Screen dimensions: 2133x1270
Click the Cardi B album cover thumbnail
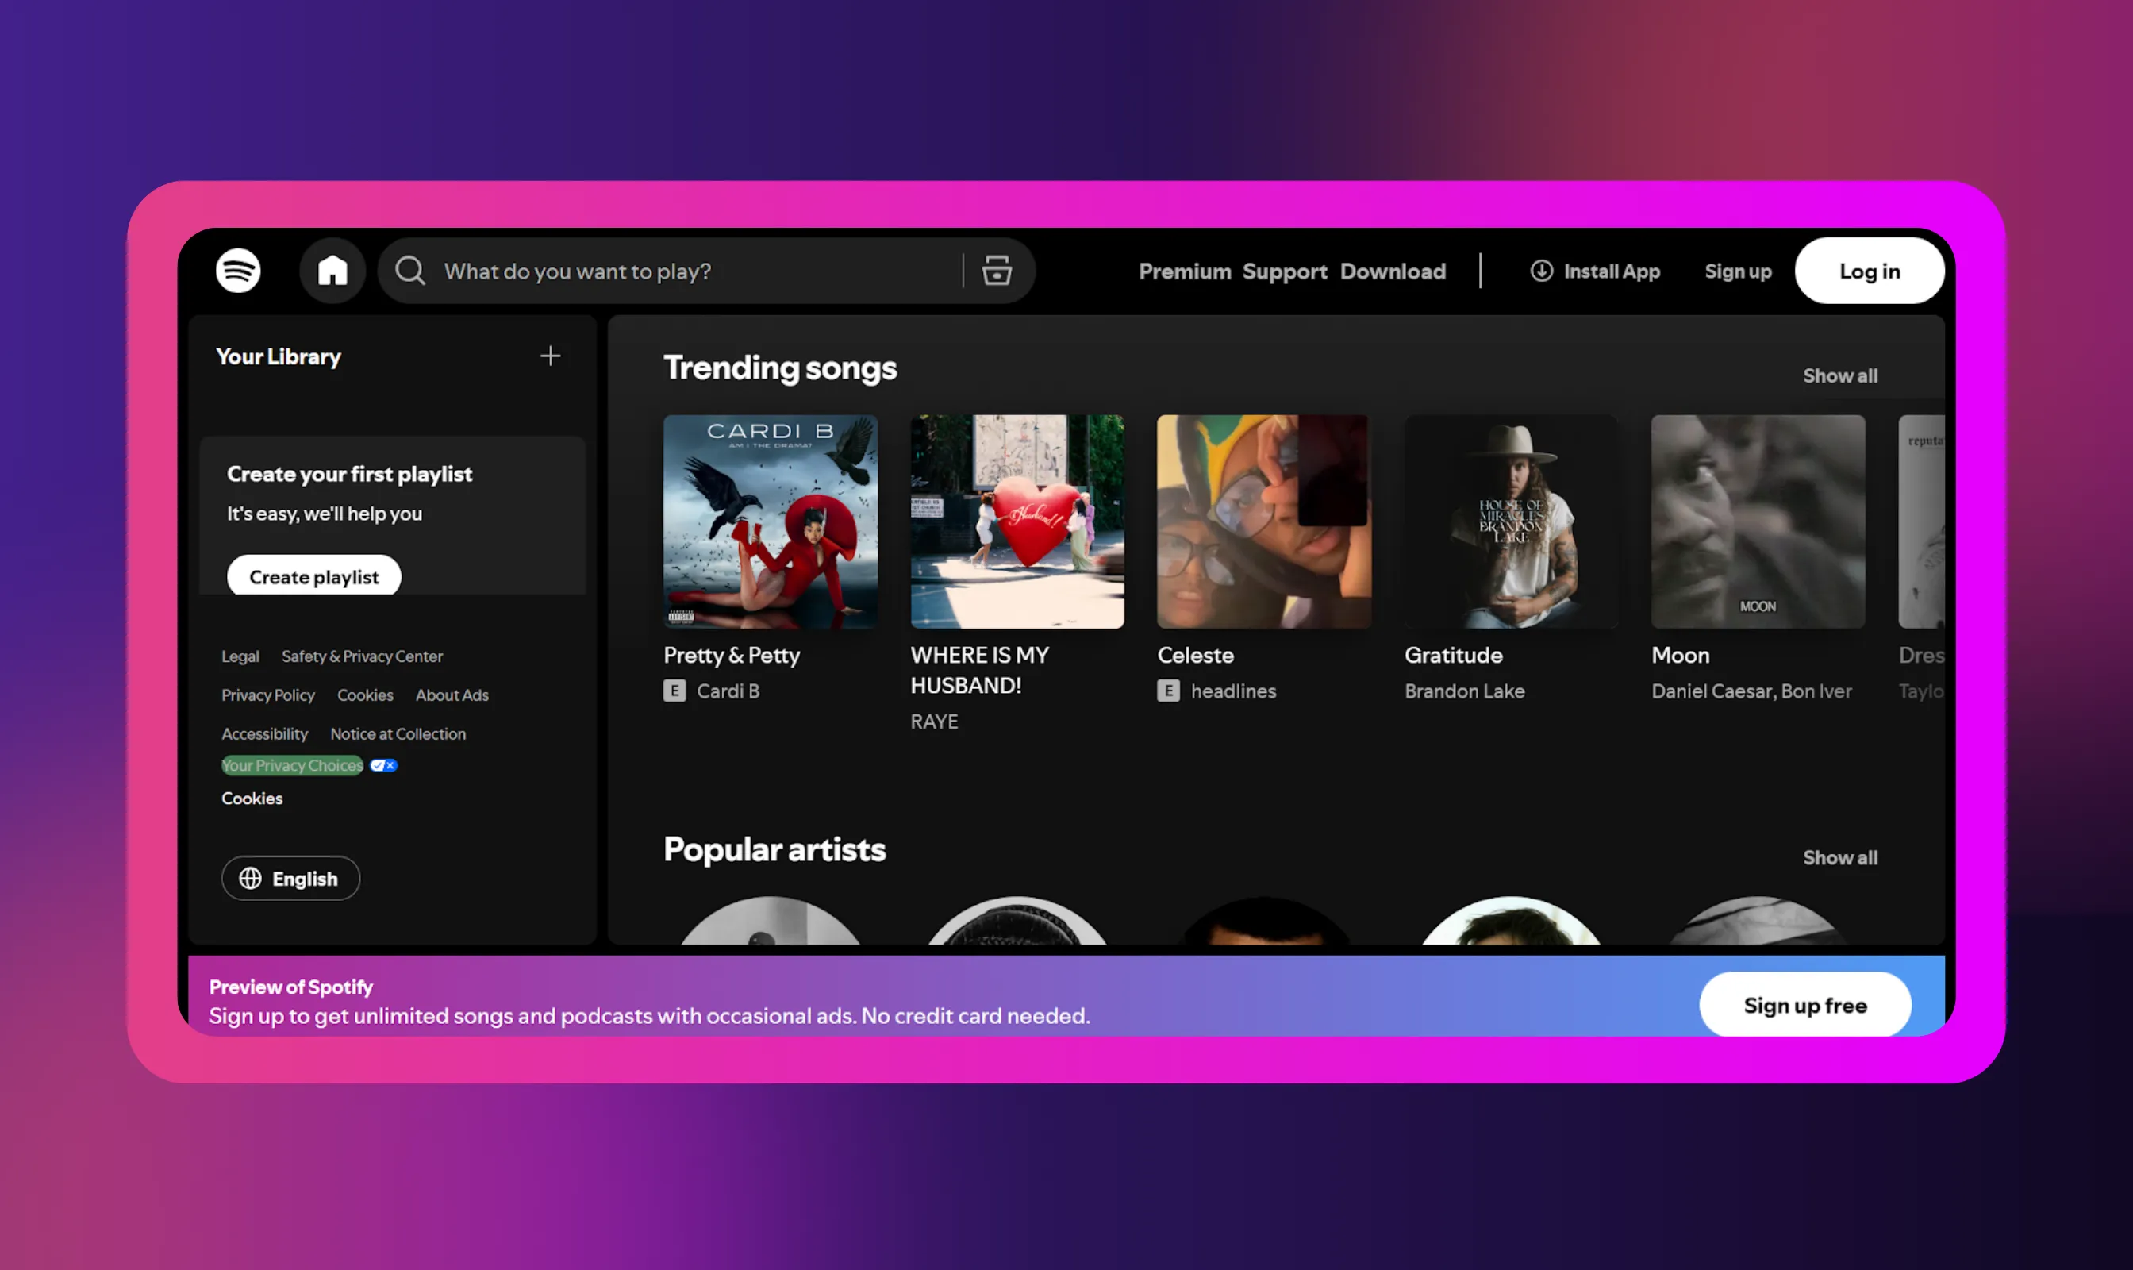[770, 523]
